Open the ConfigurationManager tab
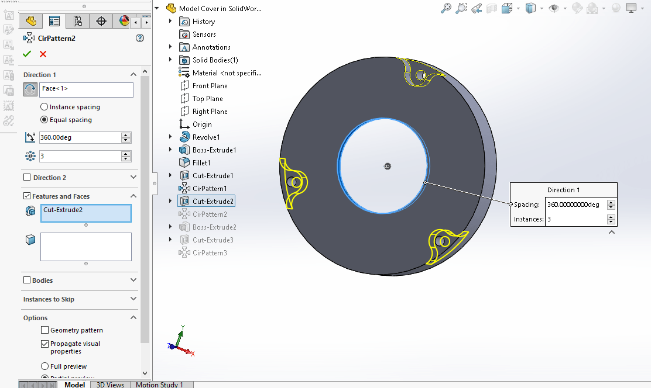The width and height of the screenshot is (651, 388). pos(77,22)
